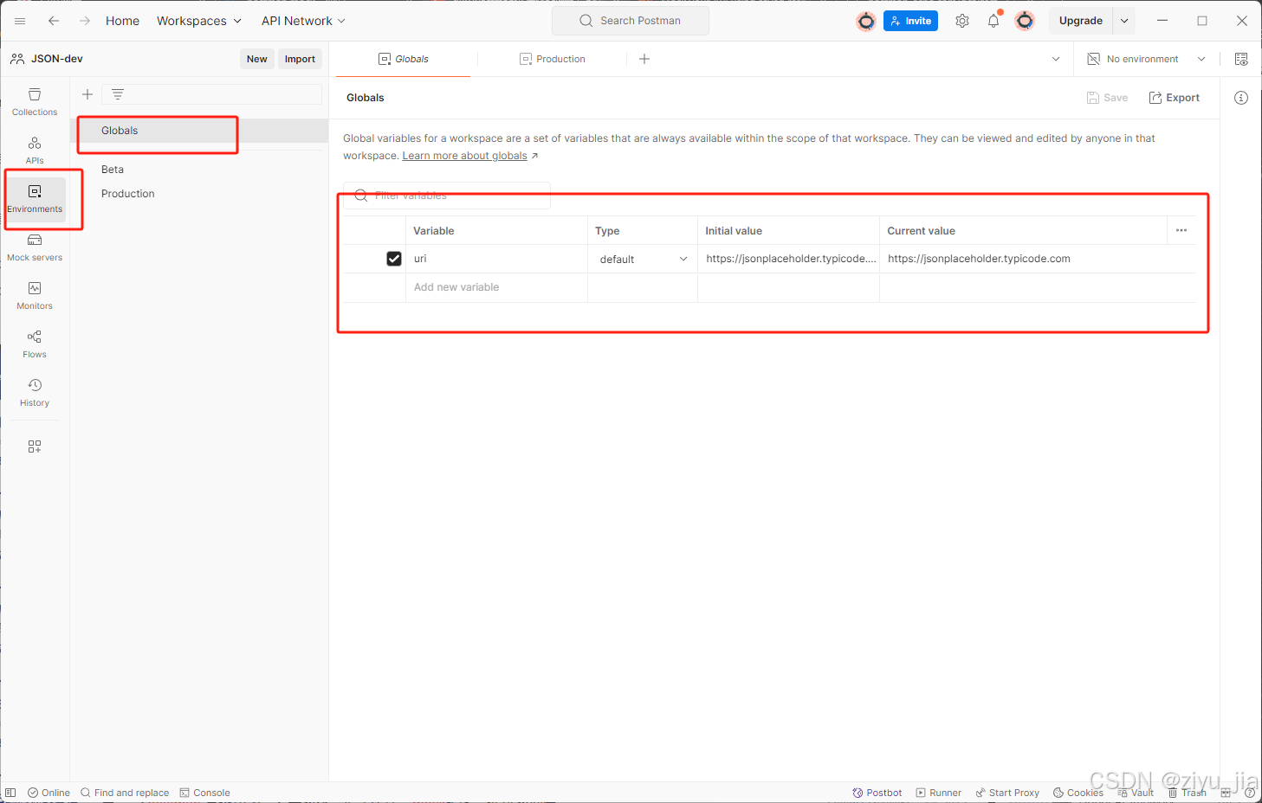1262x803 pixels.
Task: Open Mock servers in the sidebar
Action: click(35, 247)
